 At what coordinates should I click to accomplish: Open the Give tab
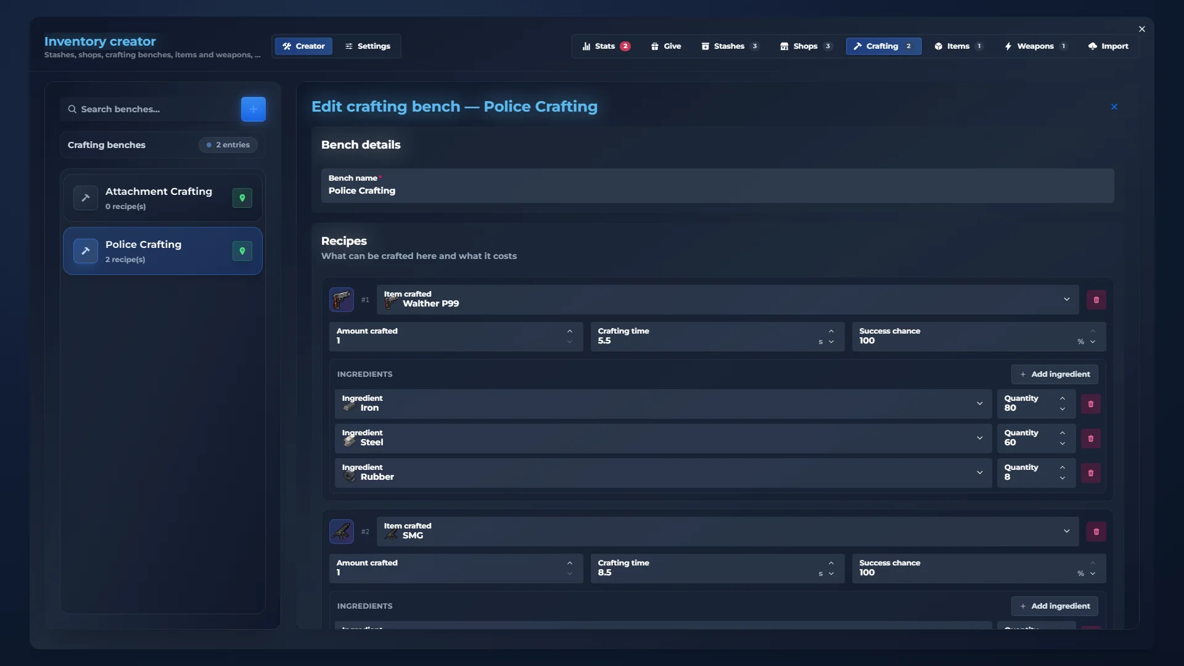[666, 46]
